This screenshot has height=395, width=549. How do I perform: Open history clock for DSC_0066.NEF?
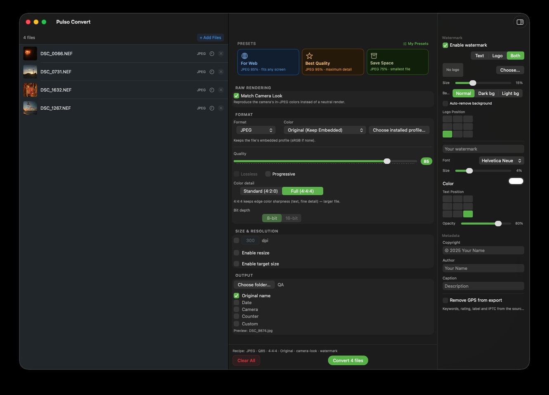[212, 54]
